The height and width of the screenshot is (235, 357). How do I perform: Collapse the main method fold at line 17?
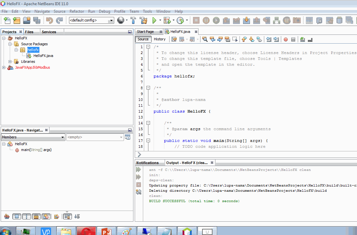(x=148, y=141)
